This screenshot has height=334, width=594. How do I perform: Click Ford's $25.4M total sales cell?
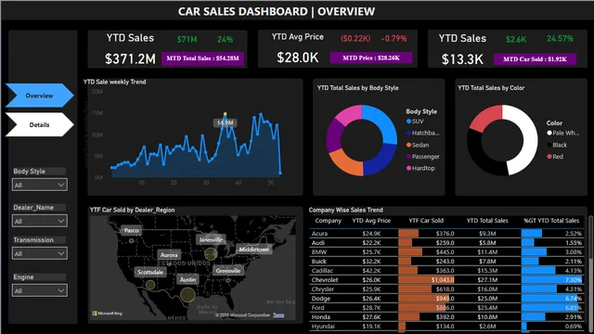coord(487,307)
